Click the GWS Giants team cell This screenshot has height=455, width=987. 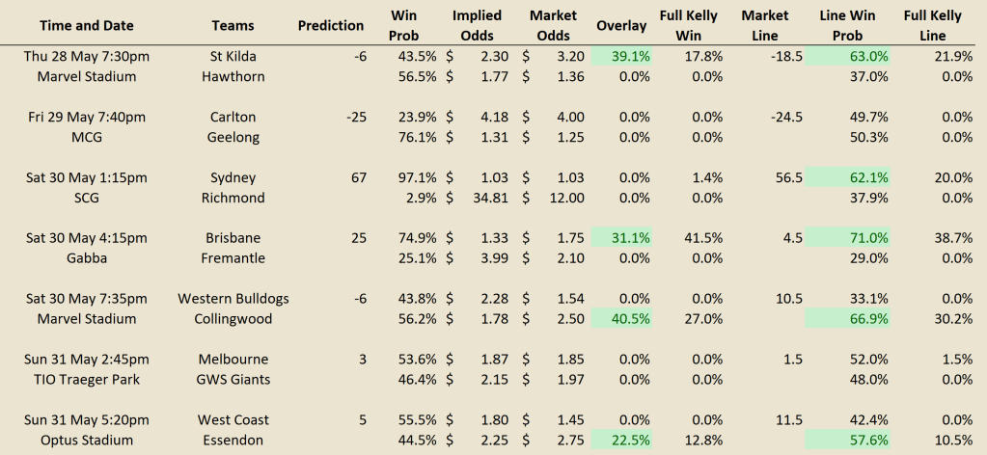tap(233, 379)
